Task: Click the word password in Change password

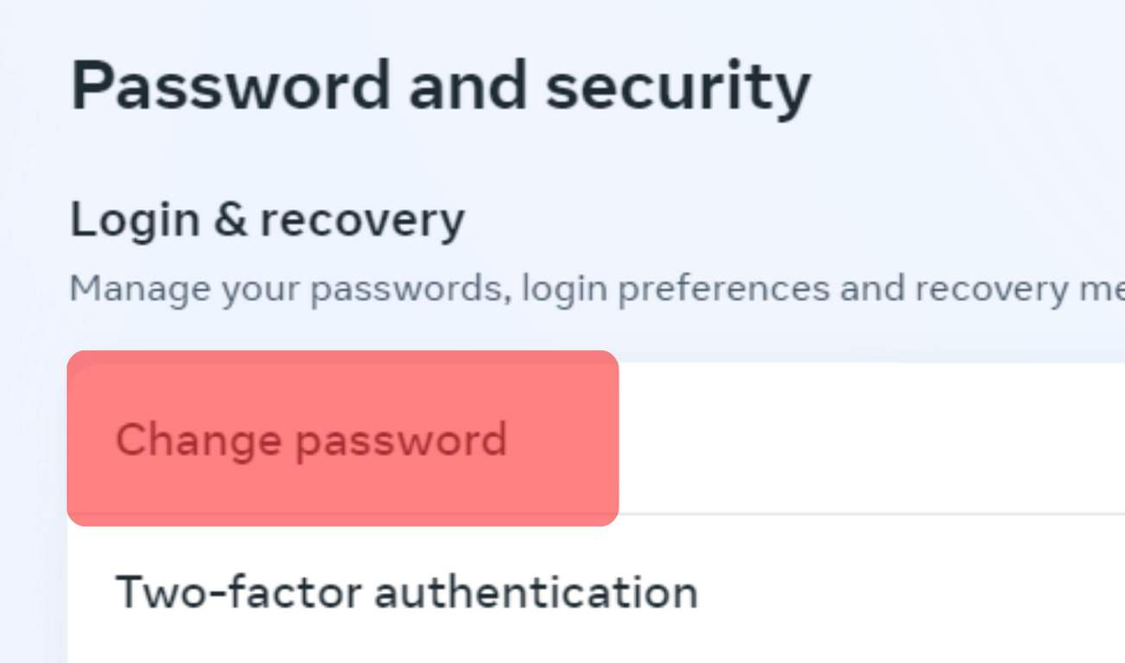Action: (x=401, y=441)
